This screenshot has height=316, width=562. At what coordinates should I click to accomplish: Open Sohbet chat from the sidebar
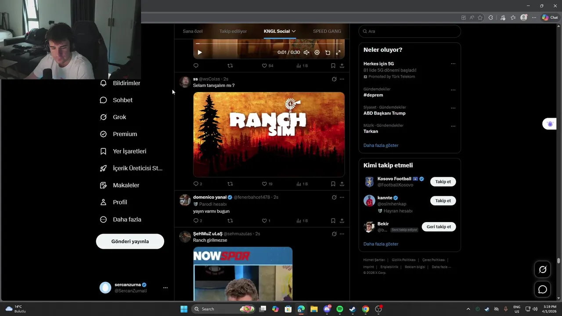tap(116, 100)
